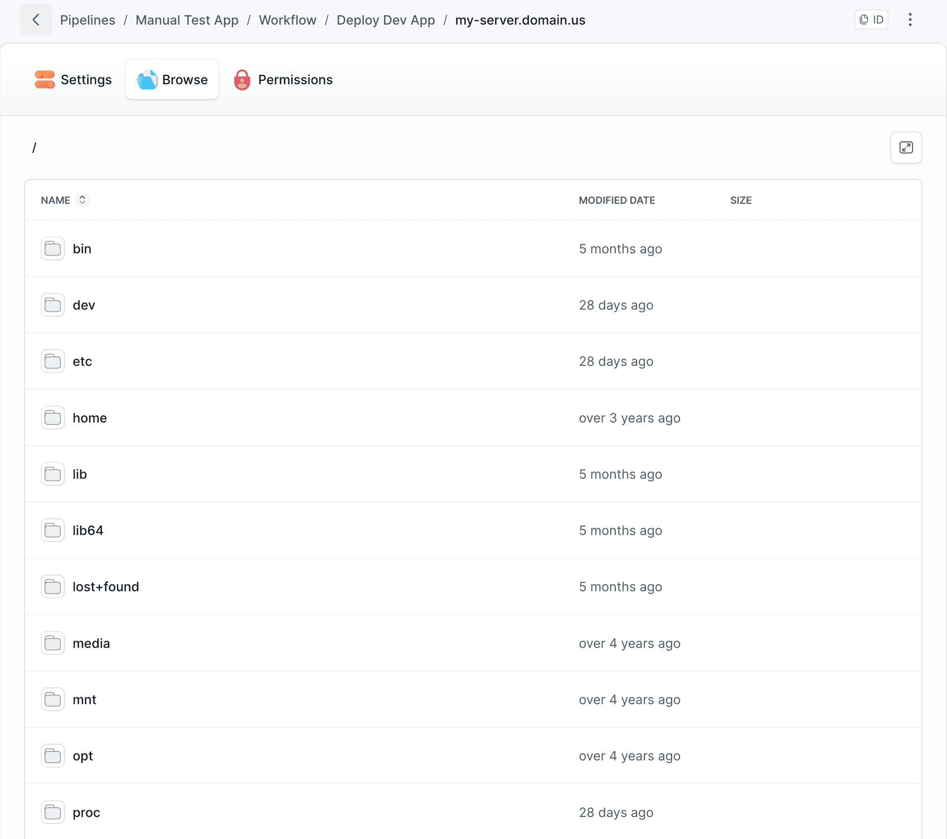Screen dimensions: 947x839
Task: Open the Manual Test App breadcrumb
Action: click(x=187, y=20)
